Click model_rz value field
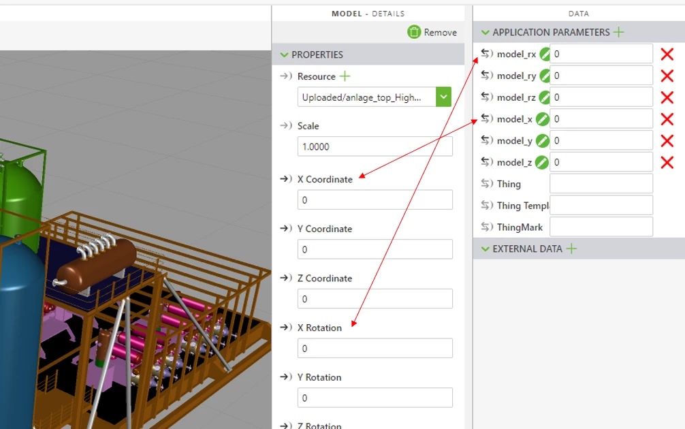 (x=601, y=97)
